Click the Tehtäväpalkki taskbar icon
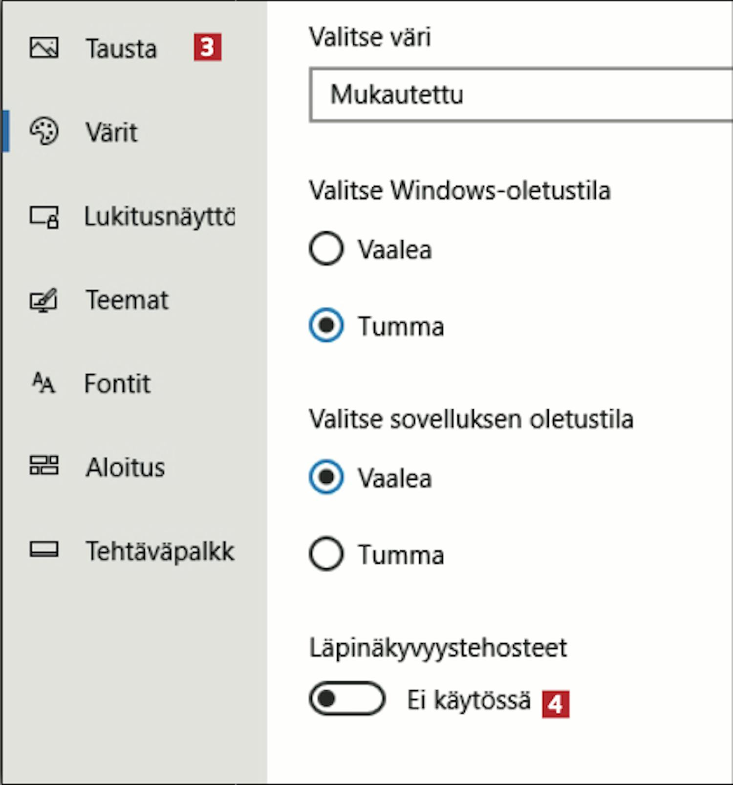 coord(44,550)
